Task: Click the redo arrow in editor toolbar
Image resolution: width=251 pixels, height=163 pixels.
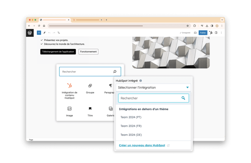Action: tap(54, 33)
